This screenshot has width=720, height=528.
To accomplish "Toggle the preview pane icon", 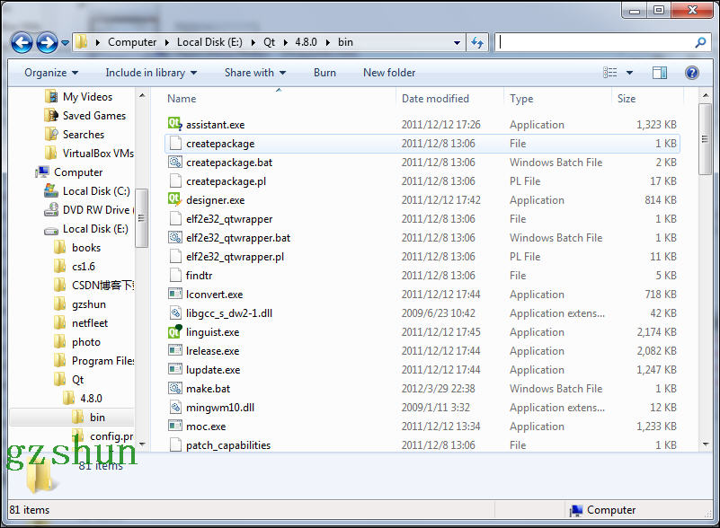I will coord(660,73).
